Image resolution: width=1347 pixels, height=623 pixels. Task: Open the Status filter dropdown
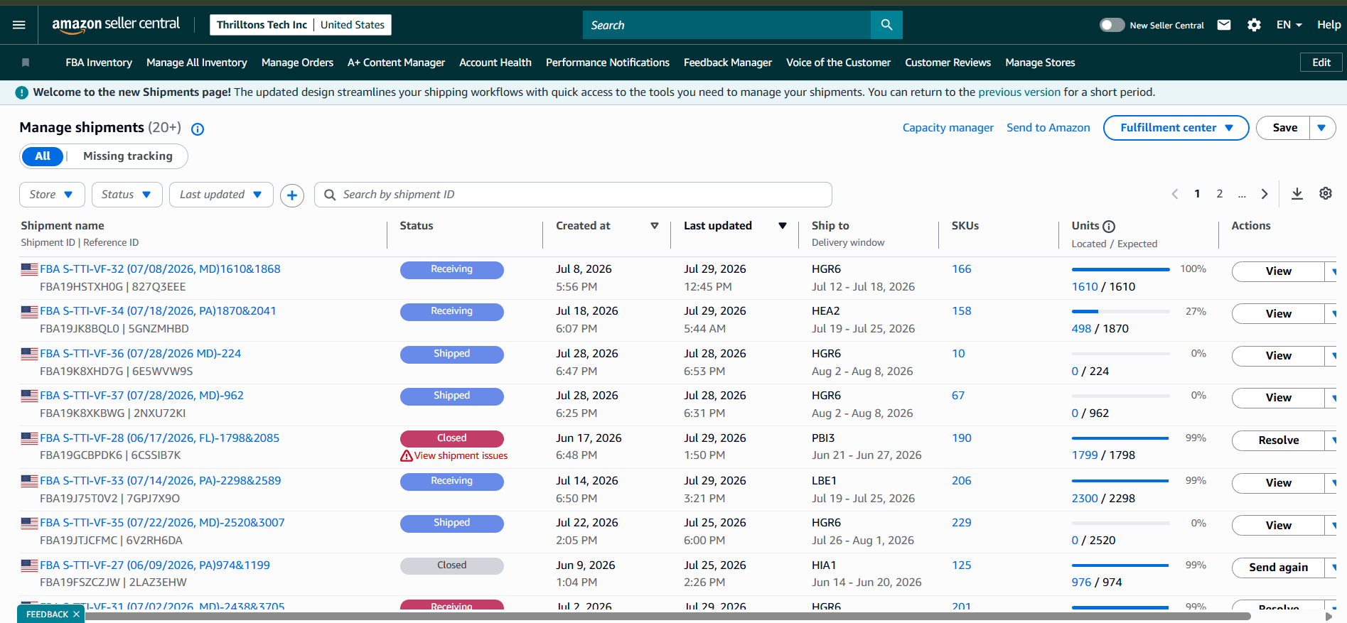coord(127,195)
